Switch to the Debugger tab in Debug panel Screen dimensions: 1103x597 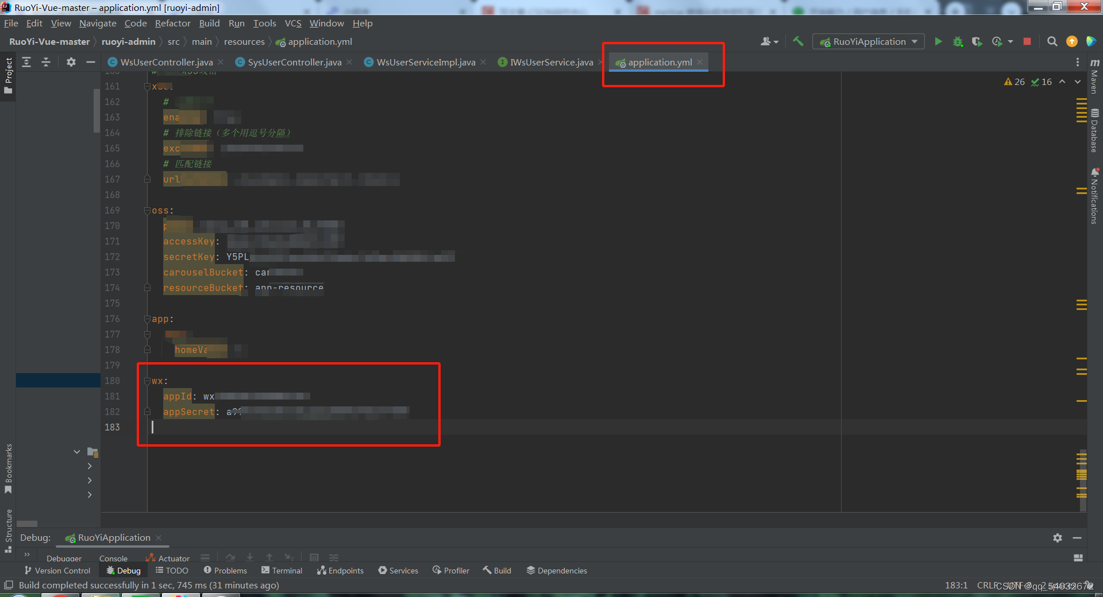pyautogui.click(x=63, y=558)
